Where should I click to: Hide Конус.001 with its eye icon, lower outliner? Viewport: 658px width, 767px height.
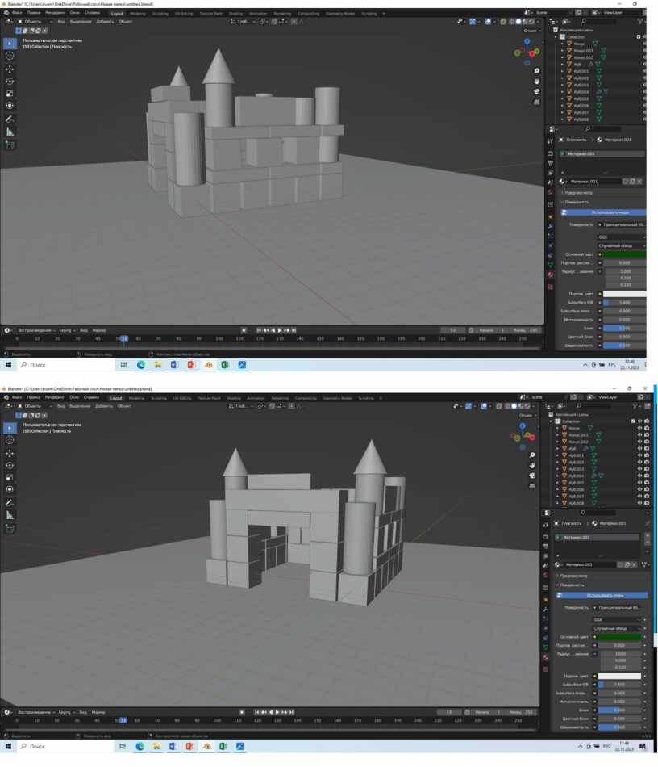pos(639,434)
